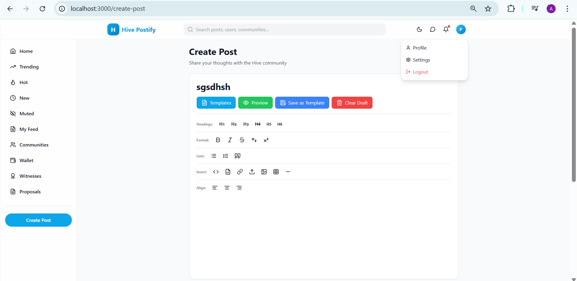Viewport: 577px width, 281px height.
Task: Open New posts in sidebar
Action: coord(38,98)
